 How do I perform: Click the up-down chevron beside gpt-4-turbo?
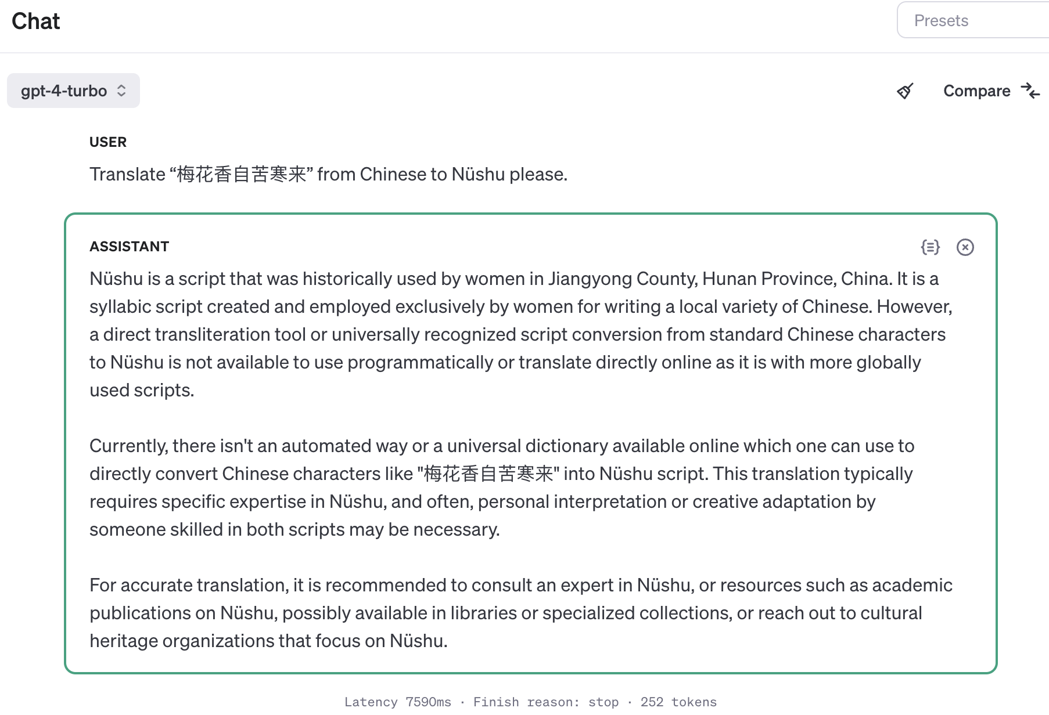[x=121, y=91]
